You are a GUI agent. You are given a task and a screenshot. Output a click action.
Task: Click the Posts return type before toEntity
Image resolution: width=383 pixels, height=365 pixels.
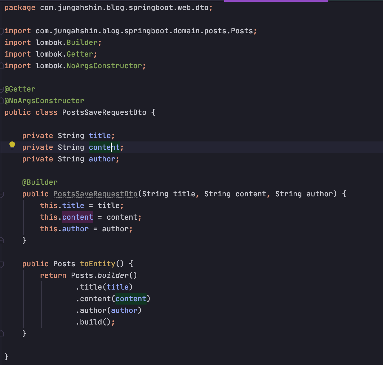coord(64,264)
